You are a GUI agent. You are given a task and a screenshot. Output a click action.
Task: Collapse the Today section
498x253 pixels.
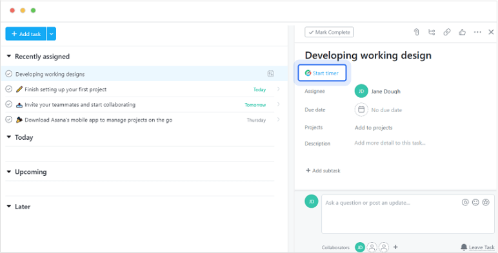pos(9,137)
